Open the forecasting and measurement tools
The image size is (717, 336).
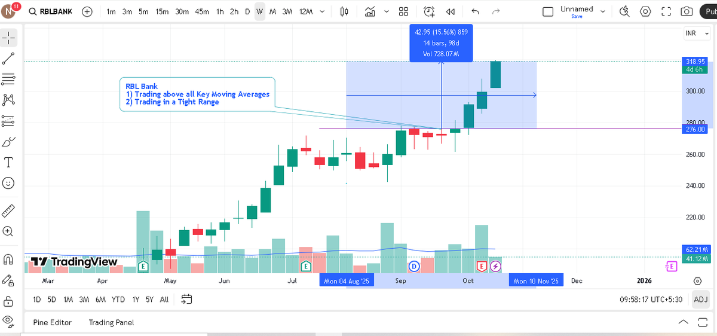(8, 121)
